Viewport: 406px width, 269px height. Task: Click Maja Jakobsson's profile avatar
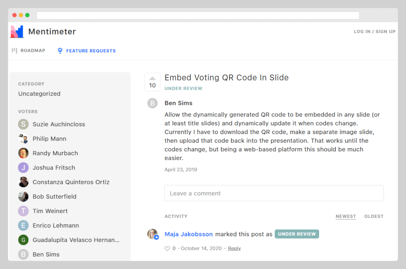coord(153,234)
